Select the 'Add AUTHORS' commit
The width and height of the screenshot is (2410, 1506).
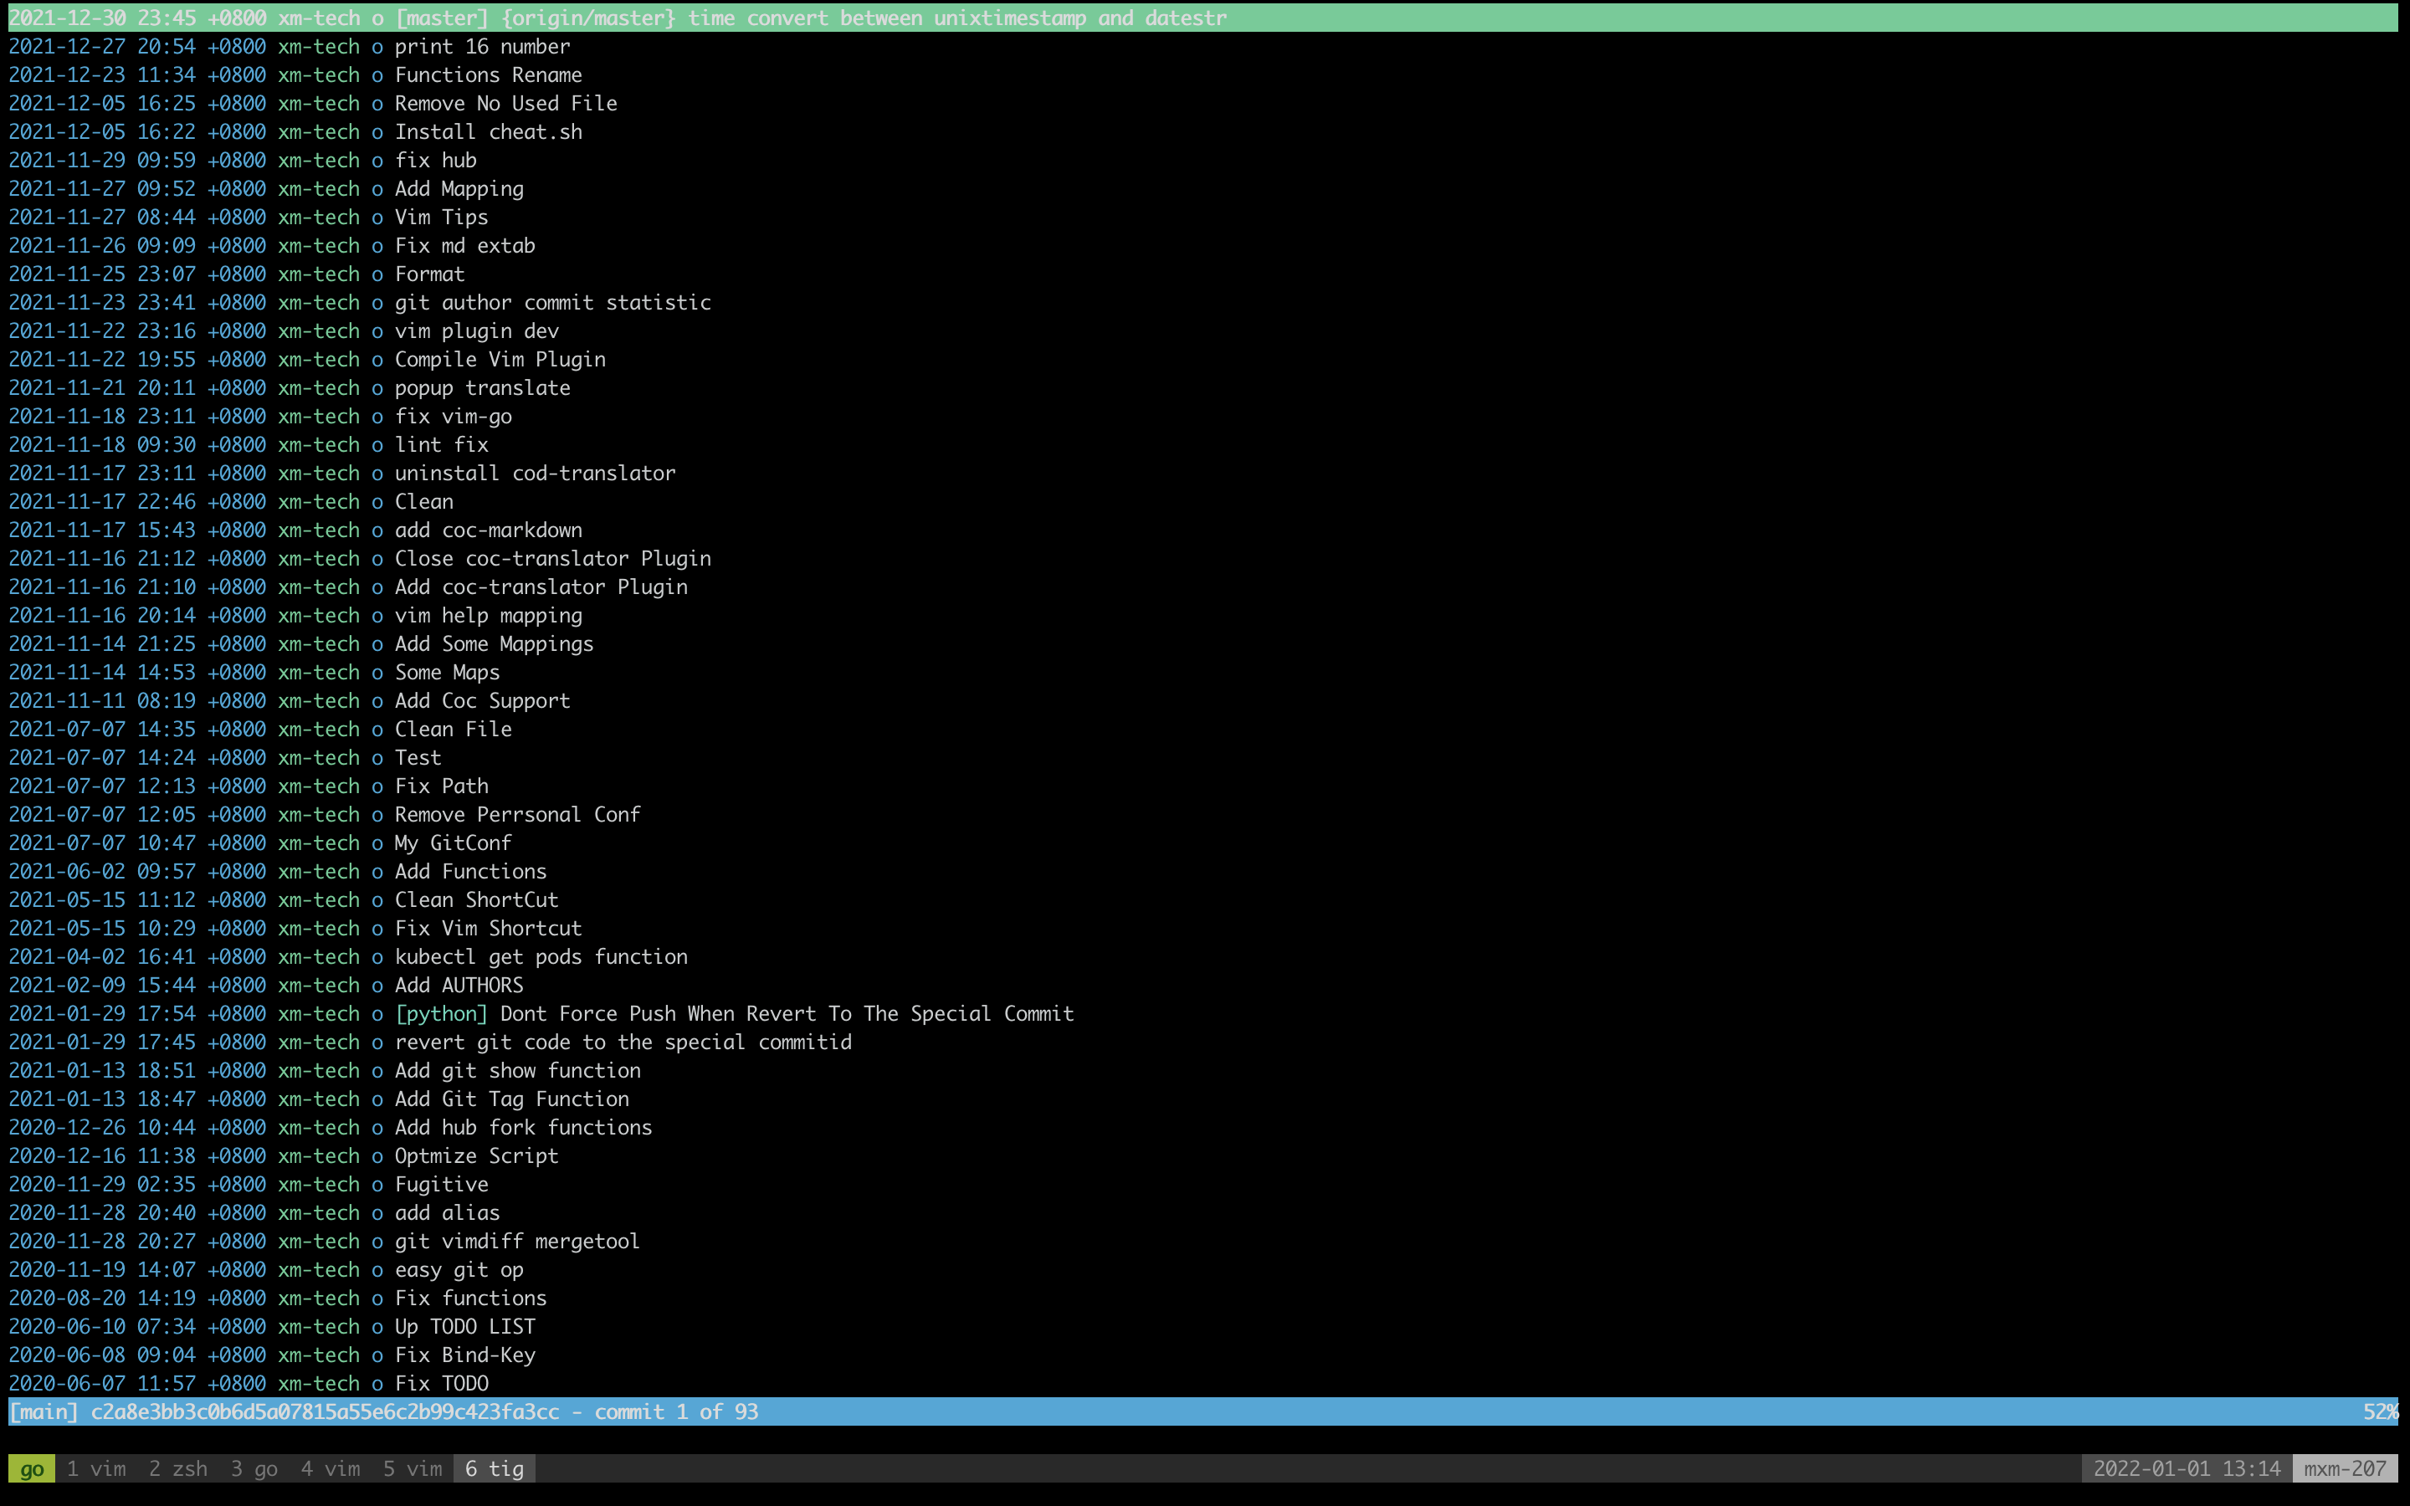[458, 985]
